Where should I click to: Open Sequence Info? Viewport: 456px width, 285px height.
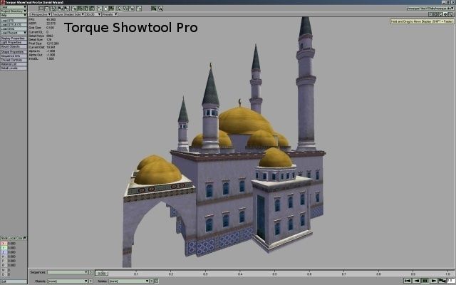click(14, 56)
